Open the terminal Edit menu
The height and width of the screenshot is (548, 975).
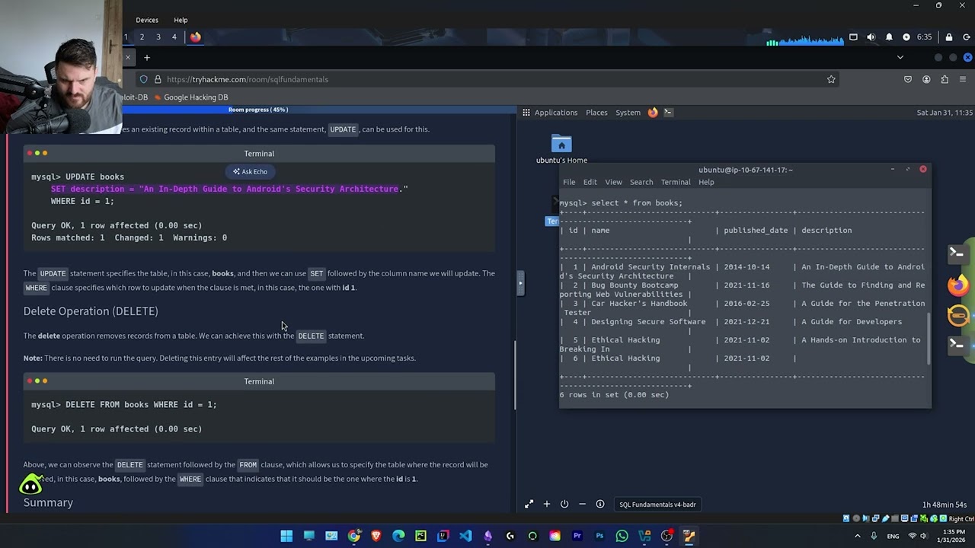point(590,182)
